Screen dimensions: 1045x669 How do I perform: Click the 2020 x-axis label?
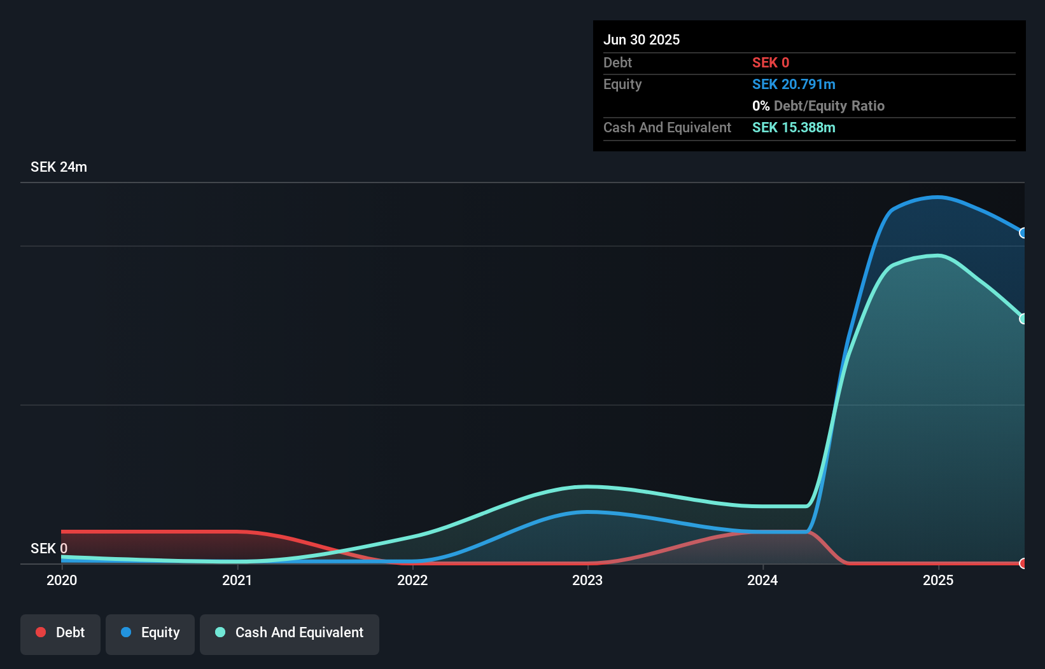coord(62,580)
